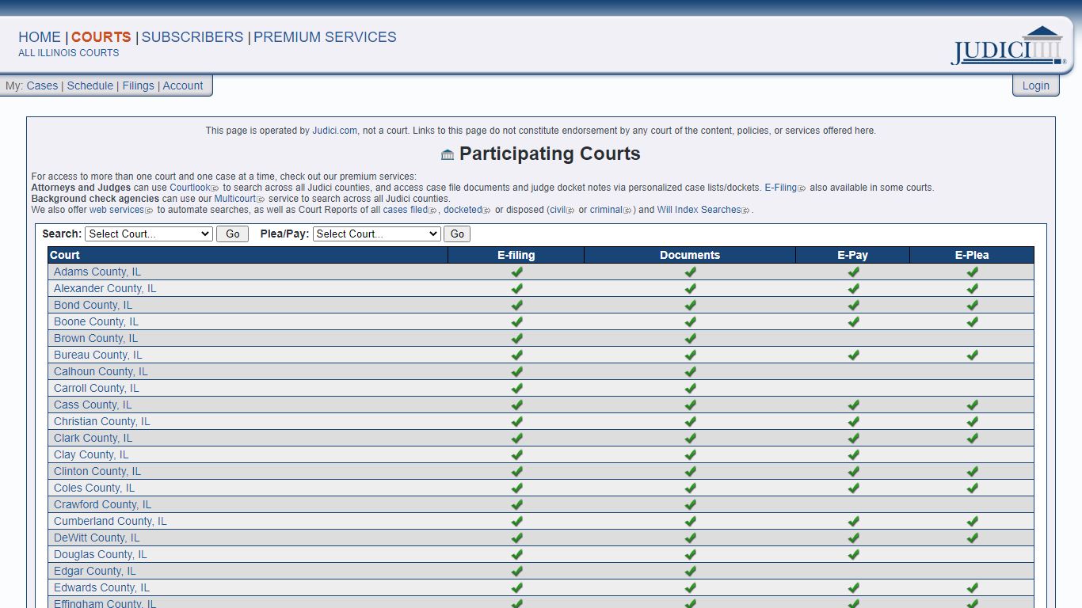Open the COURTS menu item

pos(101,37)
